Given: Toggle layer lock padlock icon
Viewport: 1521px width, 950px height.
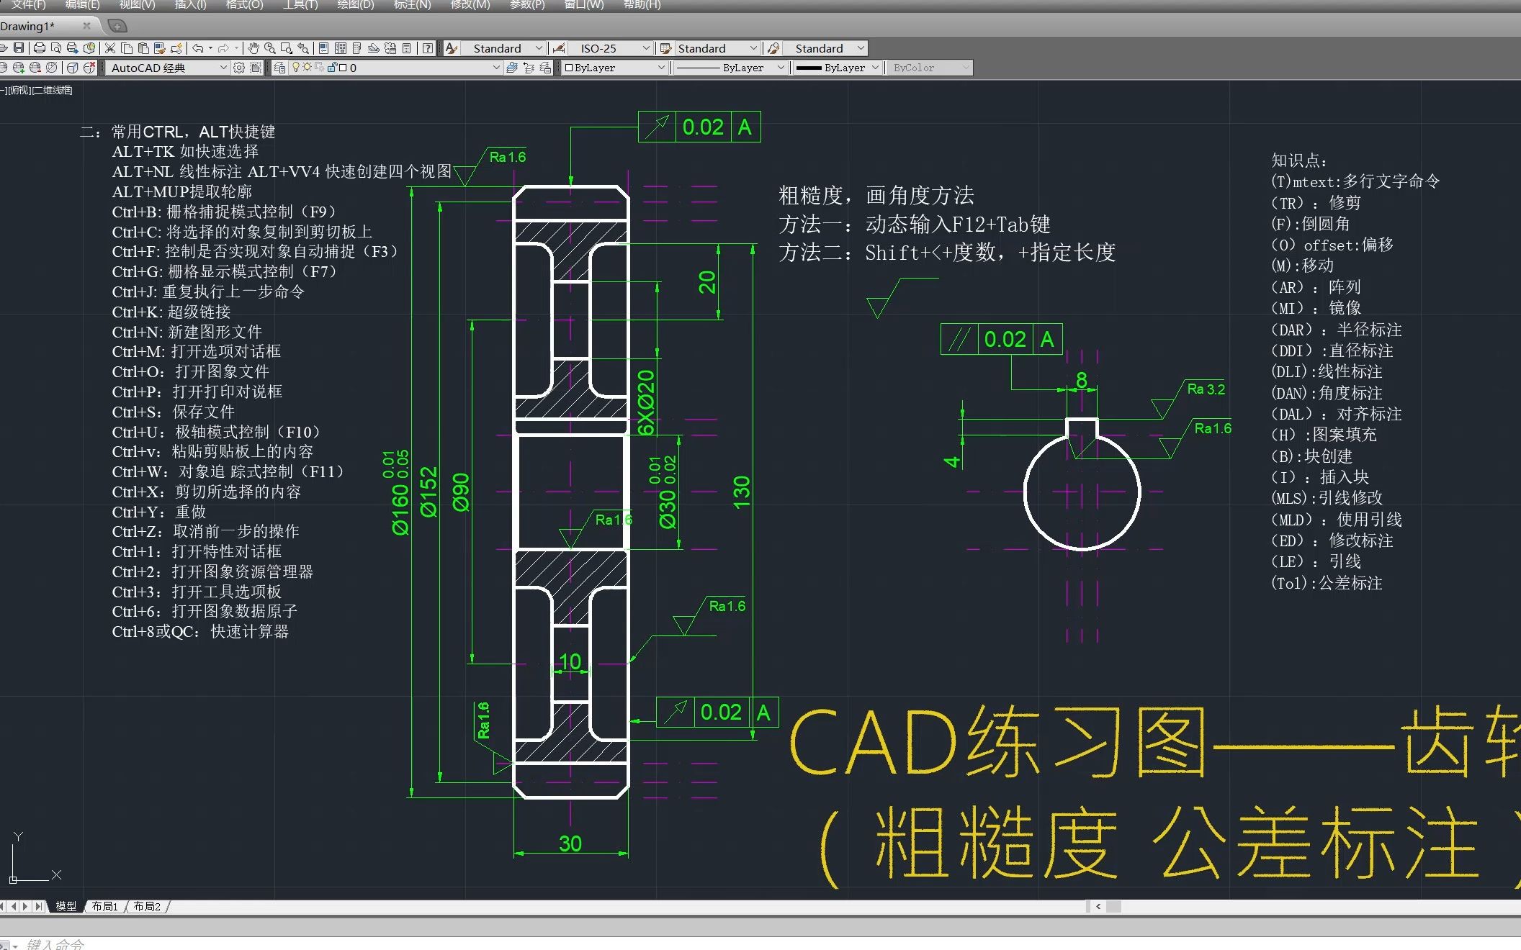Looking at the screenshot, I should [332, 68].
